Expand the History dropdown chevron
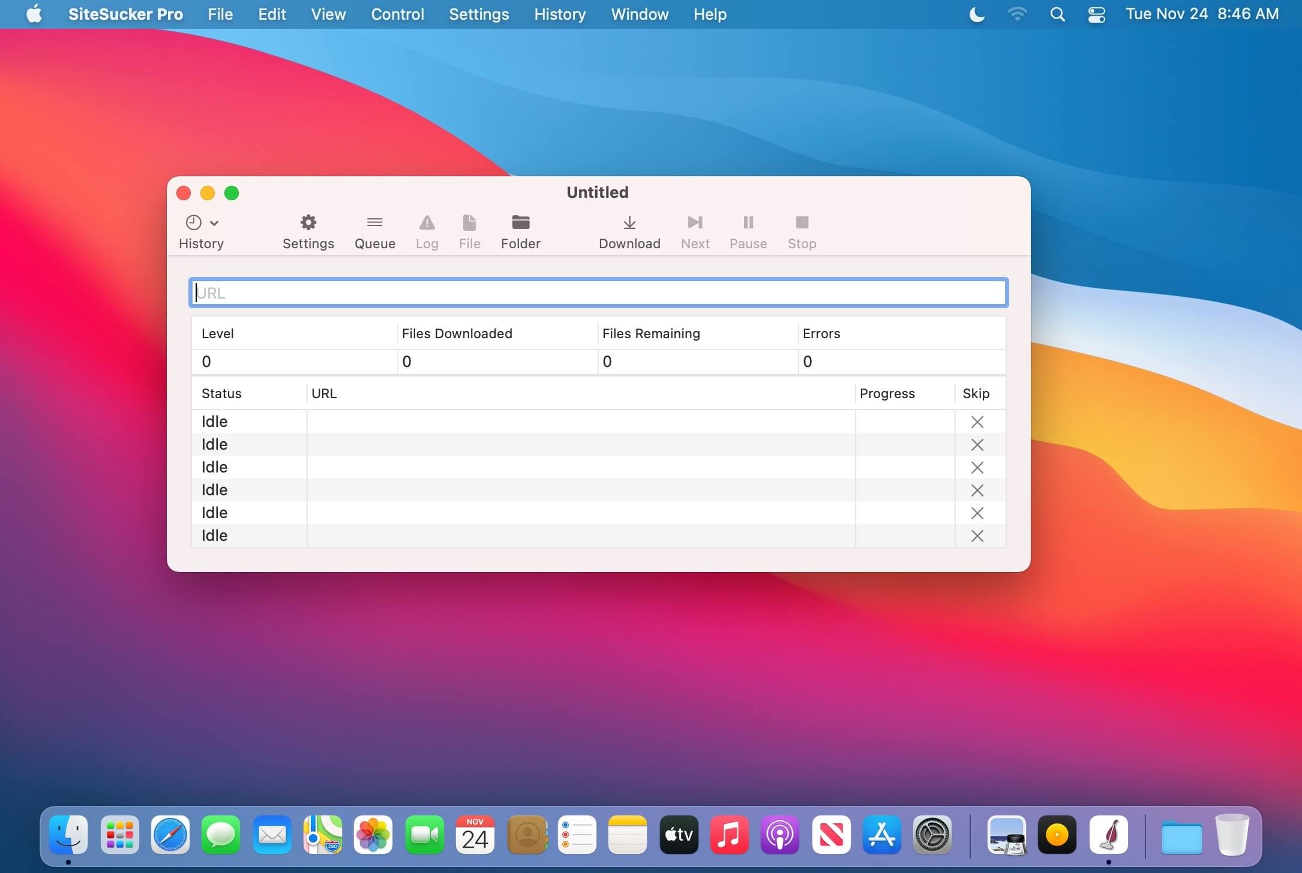Image resolution: width=1302 pixels, height=873 pixels. (x=214, y=222)
